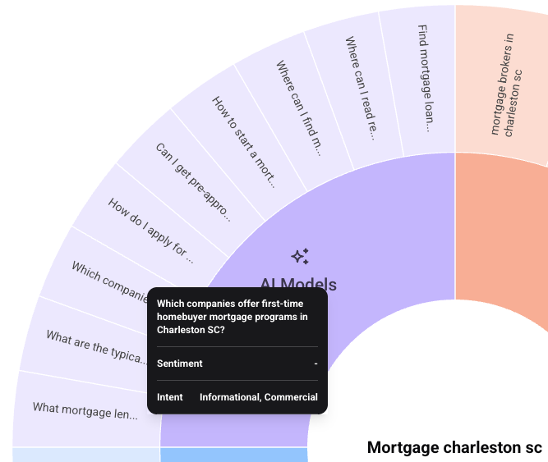The width and height of the screenshot is (548, 462).
Task: Click the "Mortgage charleston sc" center title
Action: coord(454,448)
